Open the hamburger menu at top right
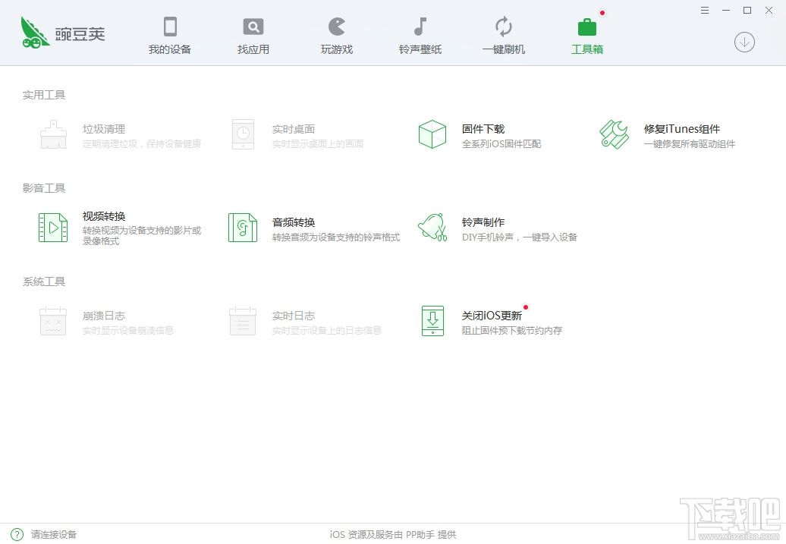Screen dimensions: 786x544 [704, 10]
